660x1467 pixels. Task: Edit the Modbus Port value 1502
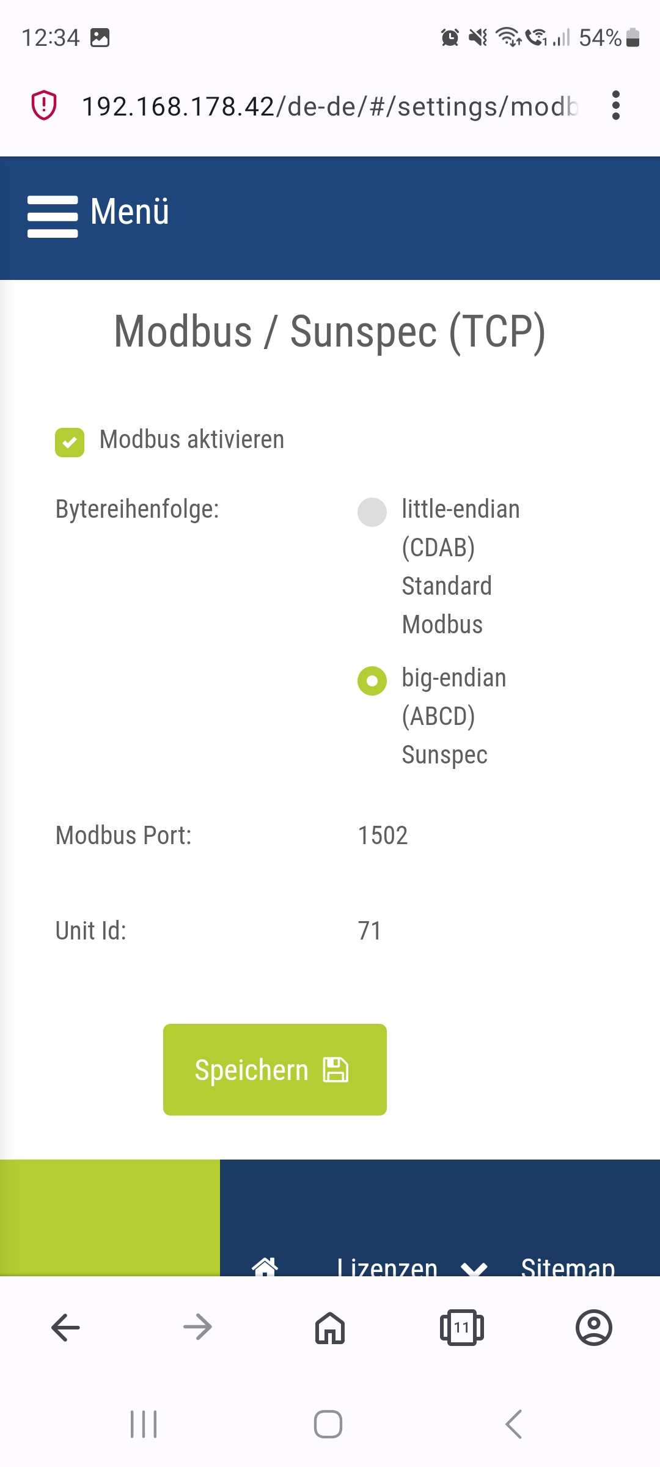(x=383, y=836)
